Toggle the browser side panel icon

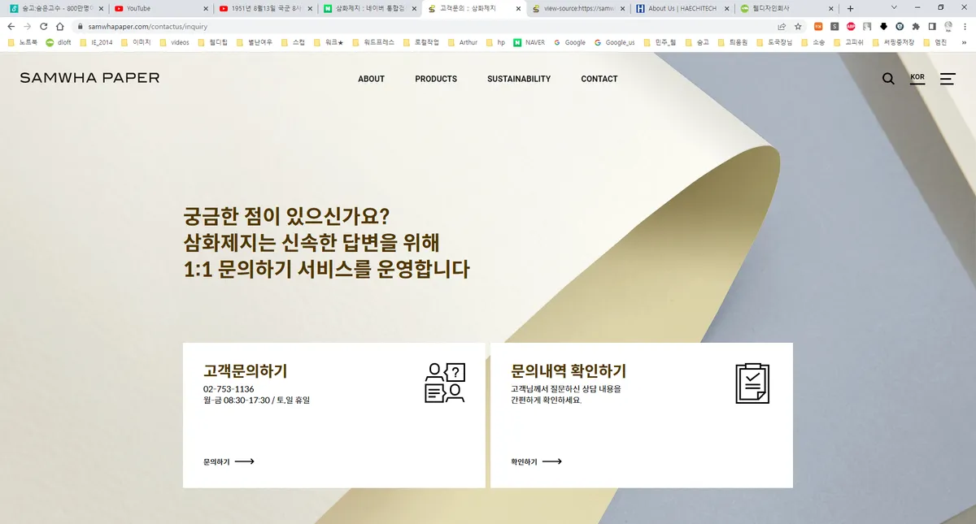(x=932, y=26)
